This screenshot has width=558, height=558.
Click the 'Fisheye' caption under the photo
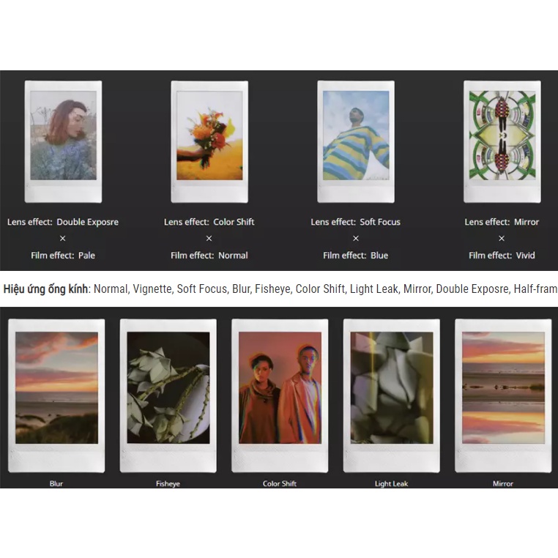168,483
